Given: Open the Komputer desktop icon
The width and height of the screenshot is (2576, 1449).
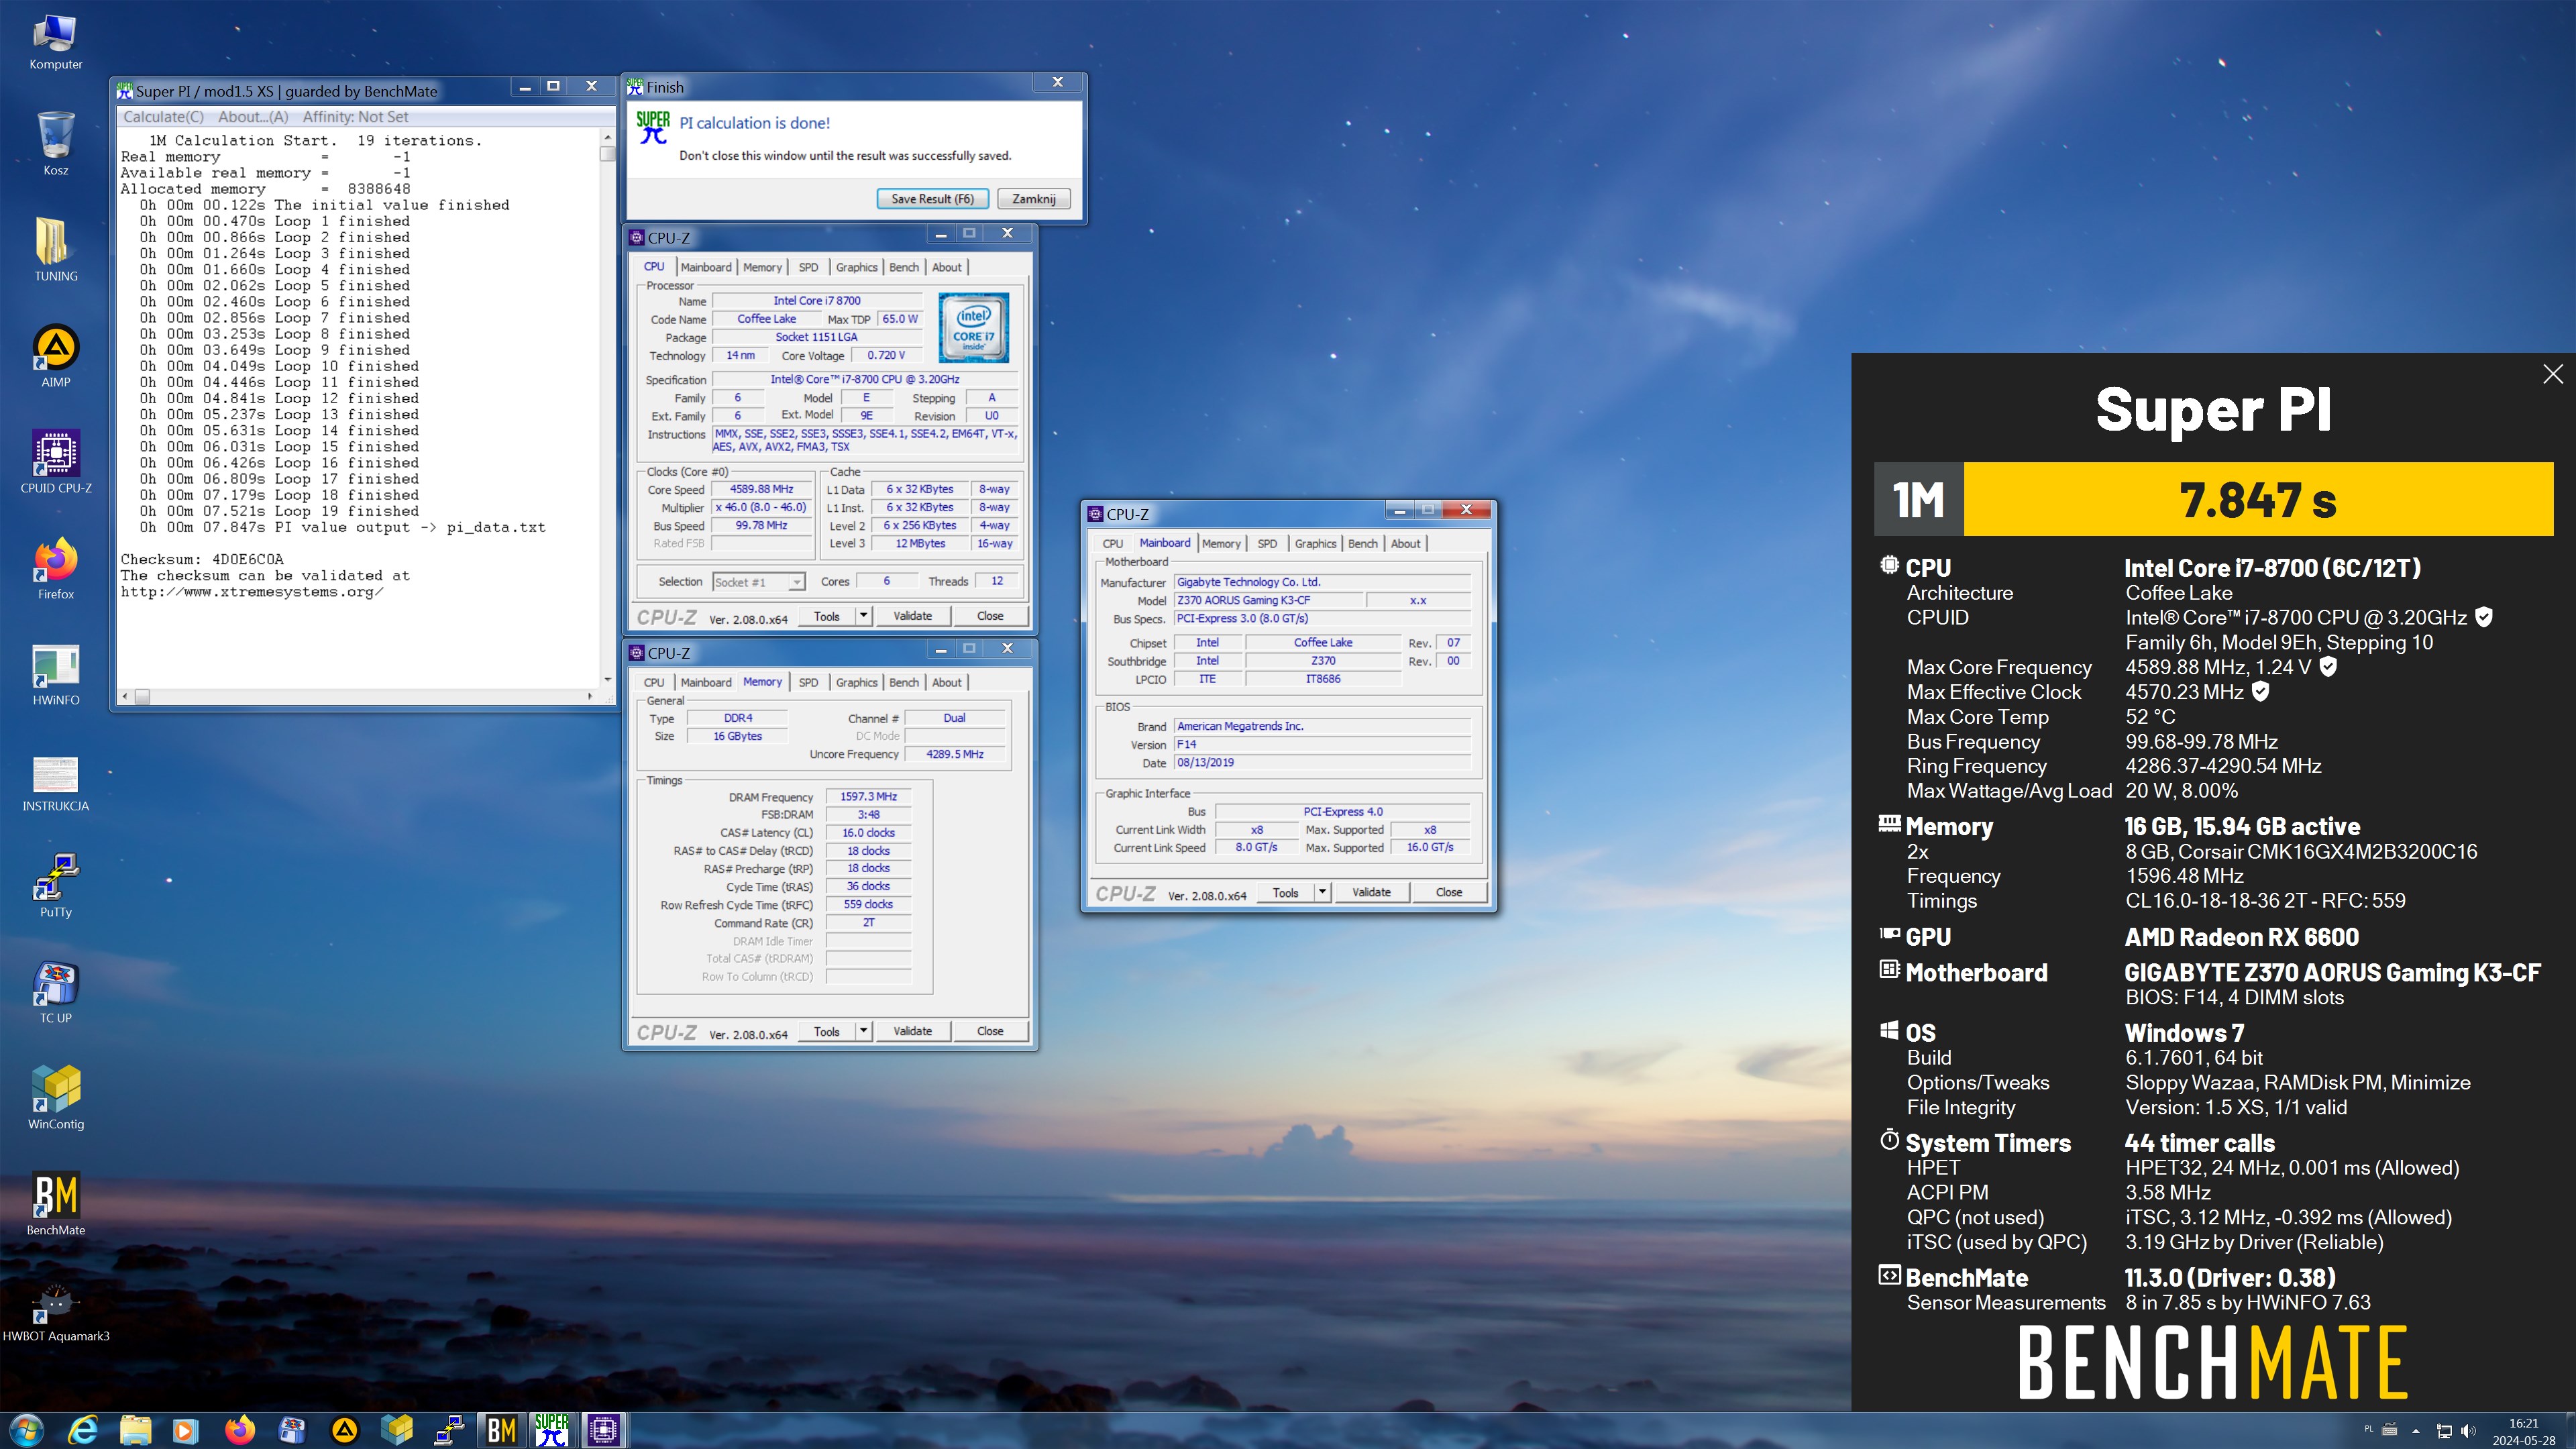Looking at the screenshot, I should (x=55, y=42).
